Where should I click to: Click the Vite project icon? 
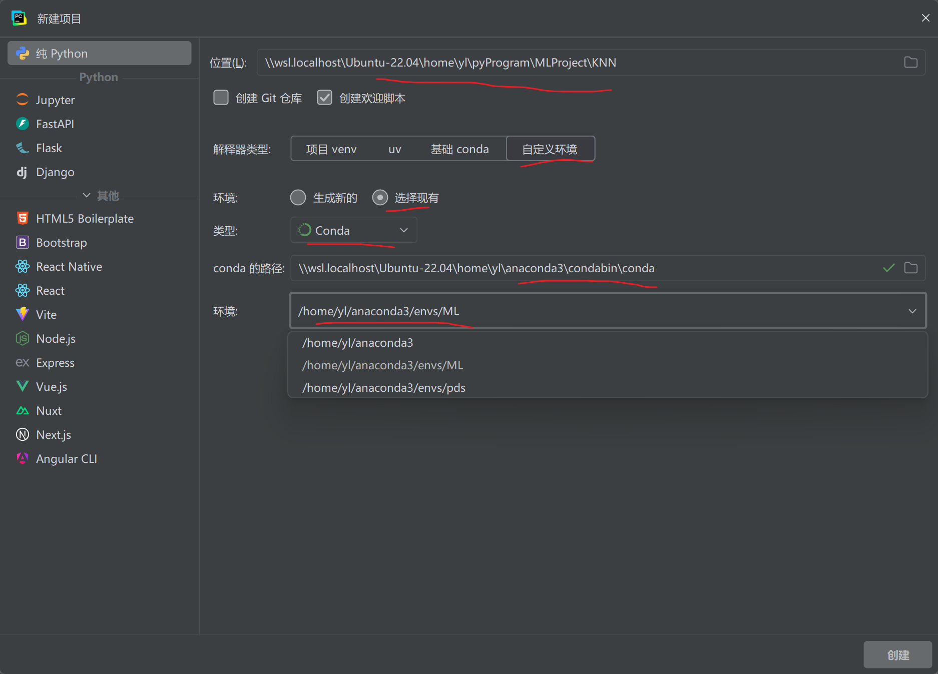[23, 314]
